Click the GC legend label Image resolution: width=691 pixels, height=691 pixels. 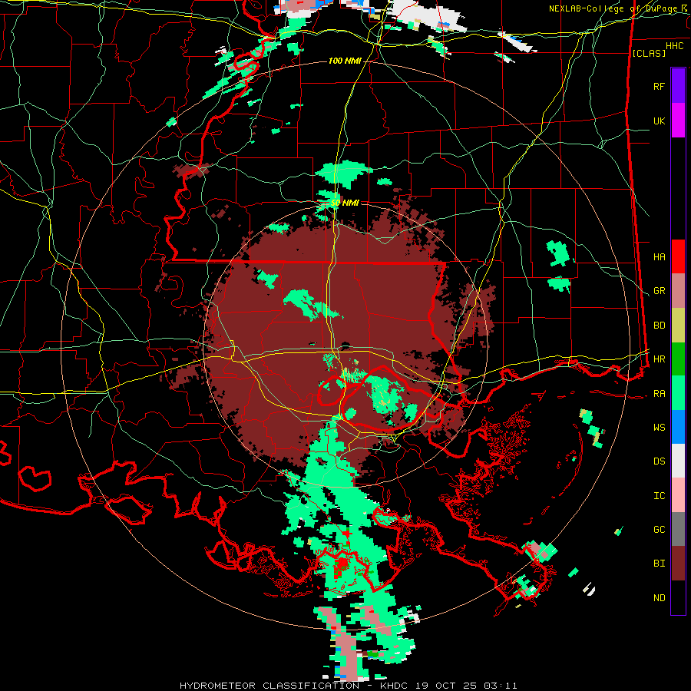(659, 530)
